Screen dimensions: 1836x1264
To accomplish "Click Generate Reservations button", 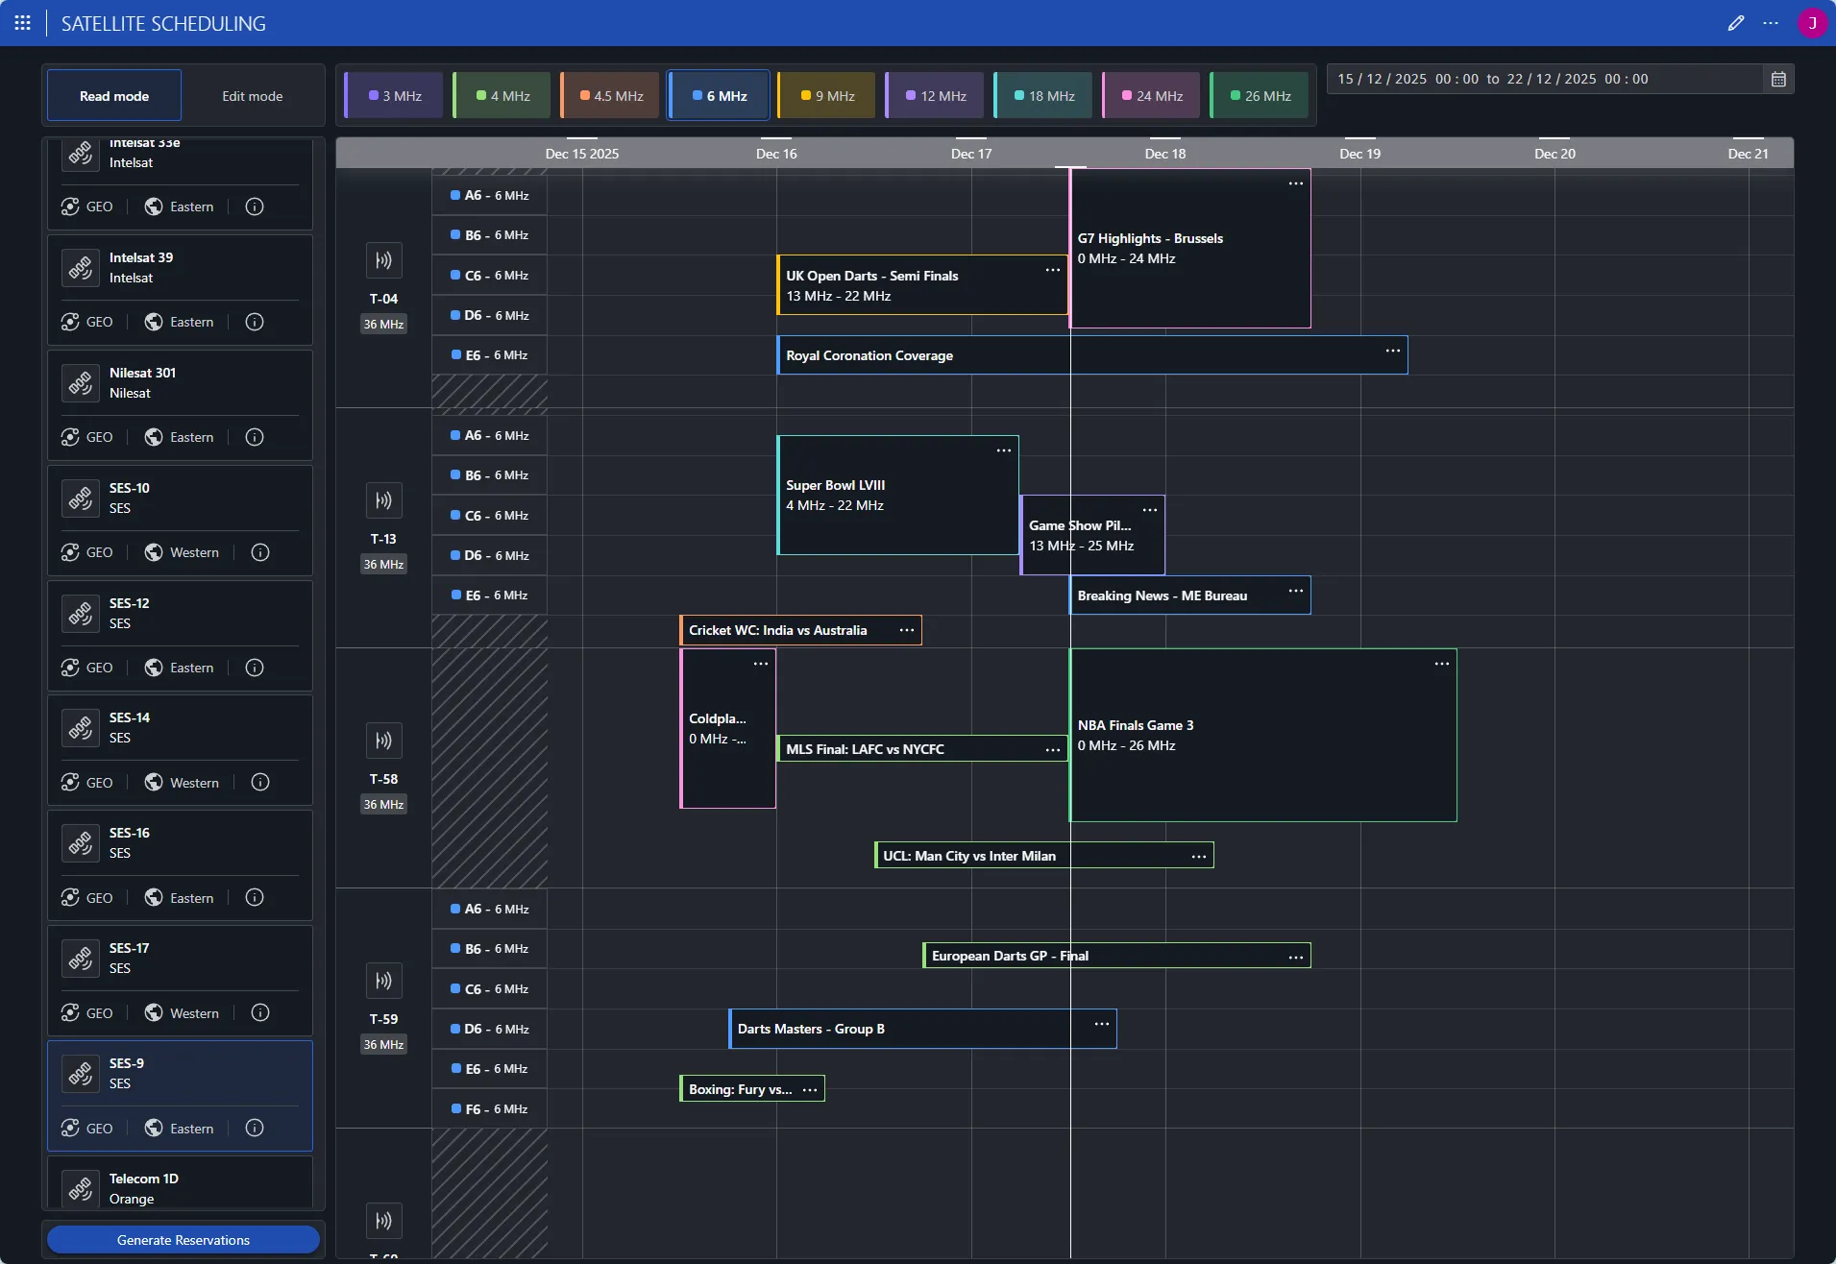I will click(183, 1240).
